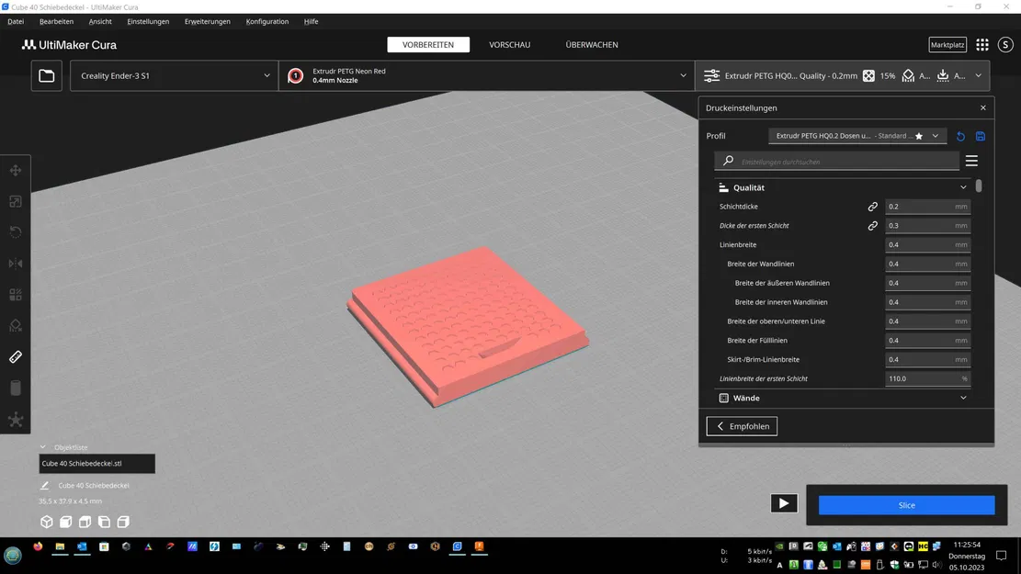Select the Support Blocker tool
This screenshot has height=574, width=1021.
(16, 326)
